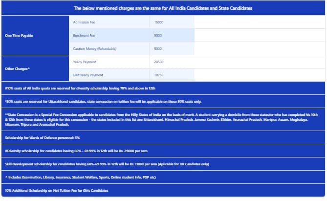Select the Half Yearly Payment label cell
This screenshot has width=327, height=201.
[x=88, y=75]
